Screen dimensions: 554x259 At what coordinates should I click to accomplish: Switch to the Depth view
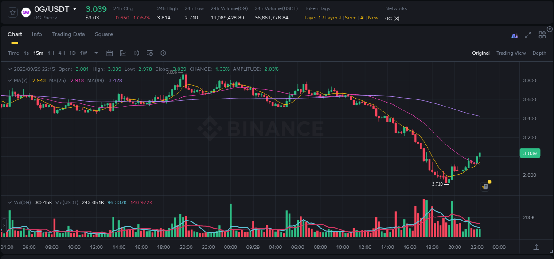click(x=539, y=53)
